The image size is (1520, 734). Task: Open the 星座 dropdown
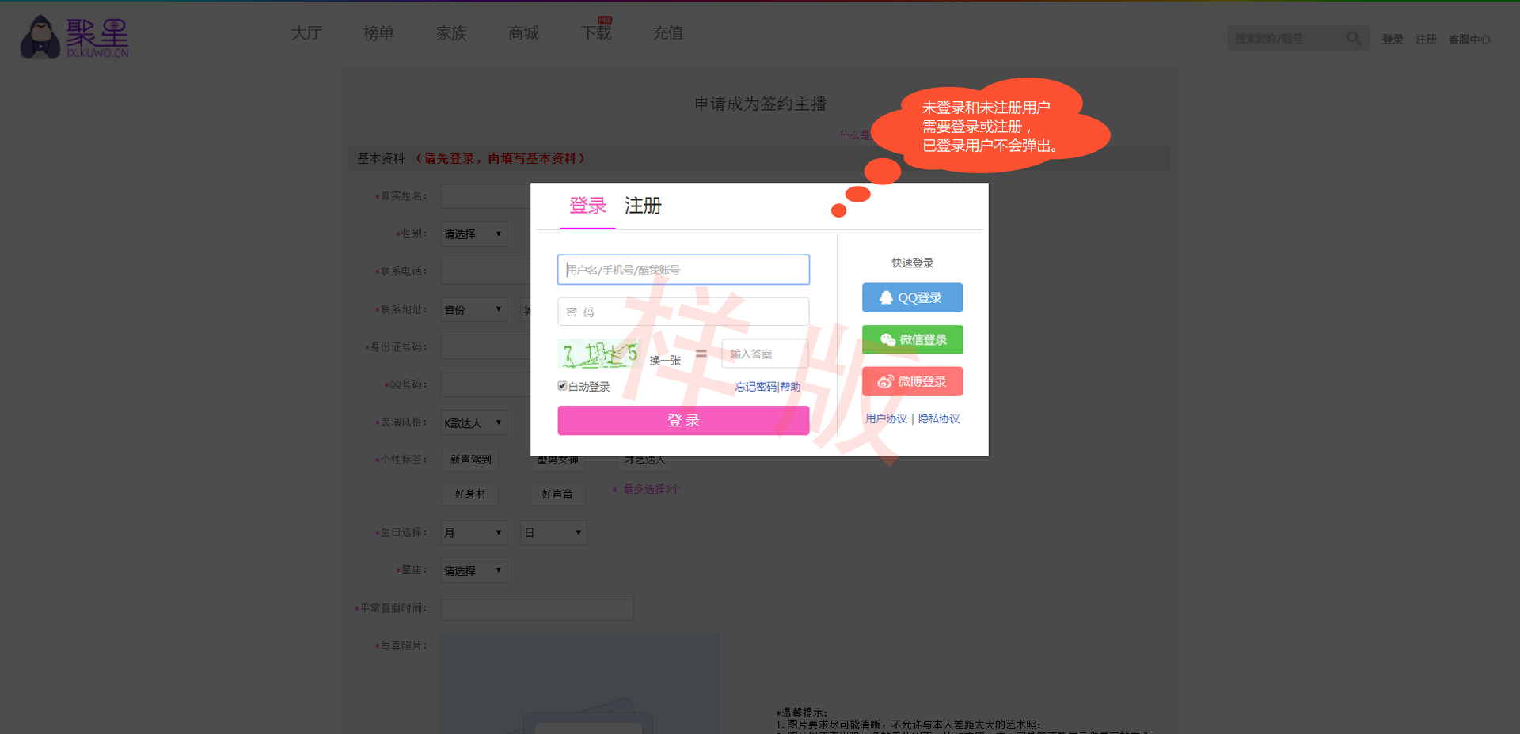pyautogui.click(x=473, y=570)
